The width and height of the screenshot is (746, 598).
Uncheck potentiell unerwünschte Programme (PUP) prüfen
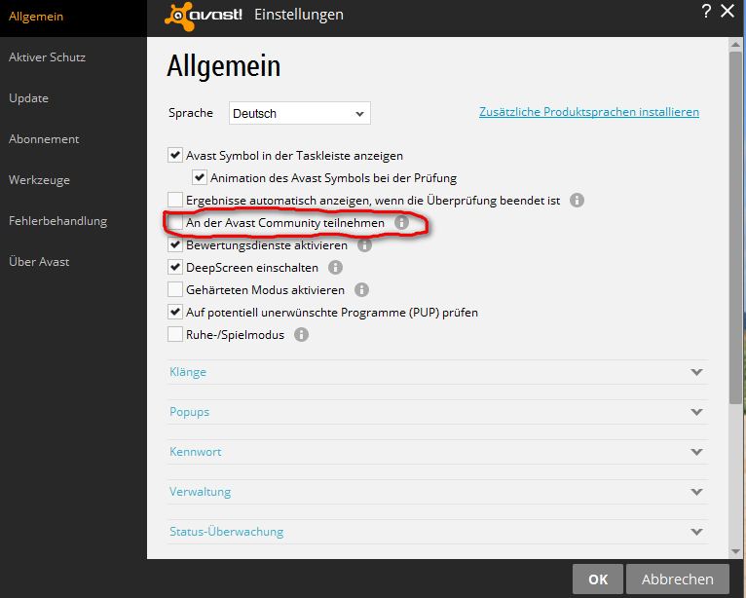175,312
